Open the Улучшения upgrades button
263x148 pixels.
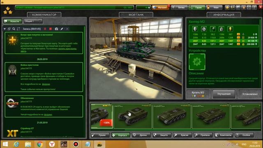pos(224,94)
